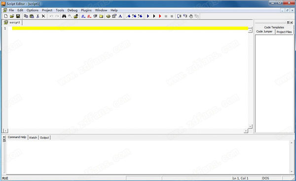
Task: Click the blue comment lines icon
Action: 83,16
